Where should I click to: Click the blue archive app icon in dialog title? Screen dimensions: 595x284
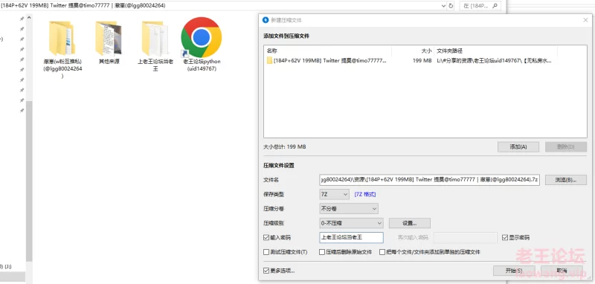point(266,20)
